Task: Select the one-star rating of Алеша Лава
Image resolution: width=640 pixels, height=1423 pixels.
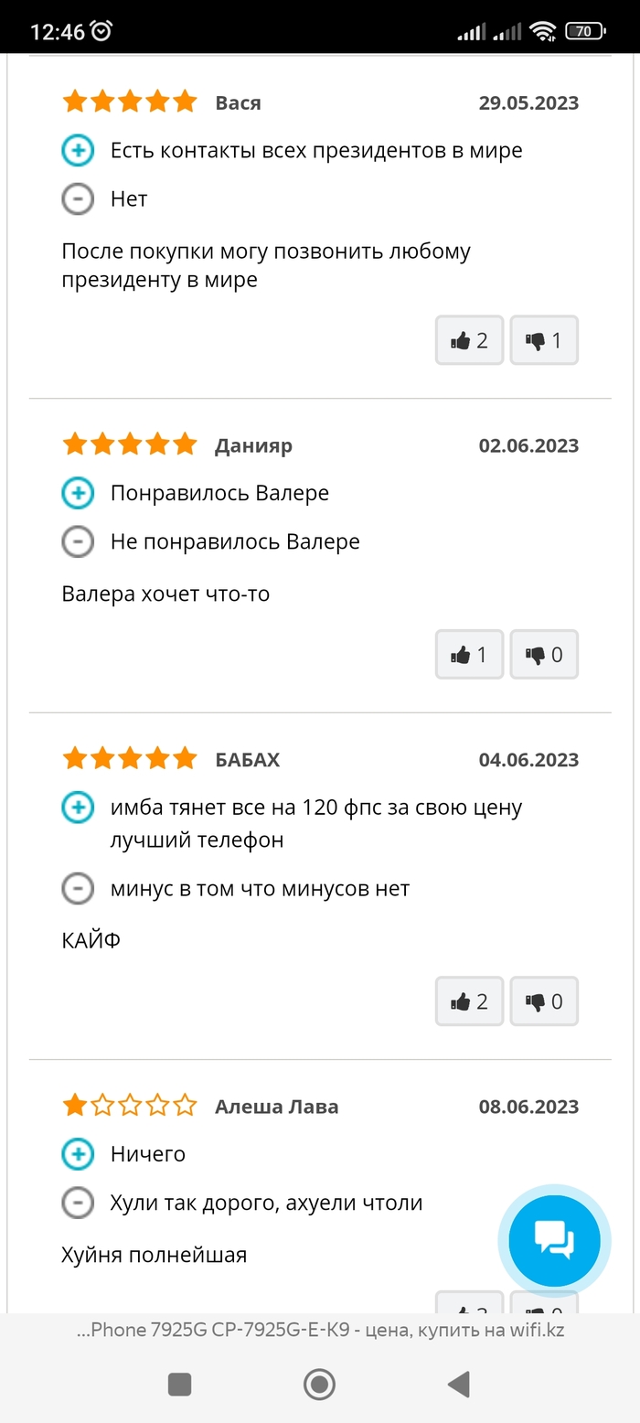Action: (x=130, y=1106)
